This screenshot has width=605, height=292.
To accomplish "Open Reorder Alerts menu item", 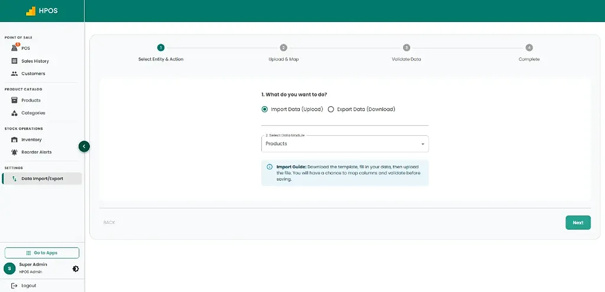I will point(41,152).
